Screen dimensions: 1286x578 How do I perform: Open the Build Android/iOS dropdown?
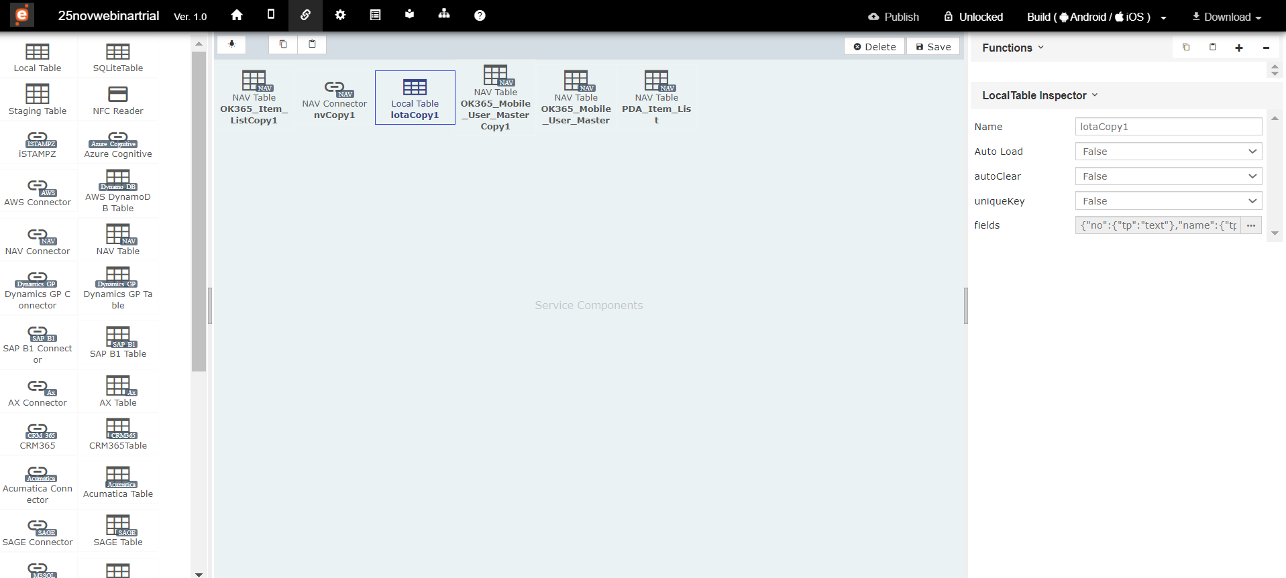tap(1097, 17)
